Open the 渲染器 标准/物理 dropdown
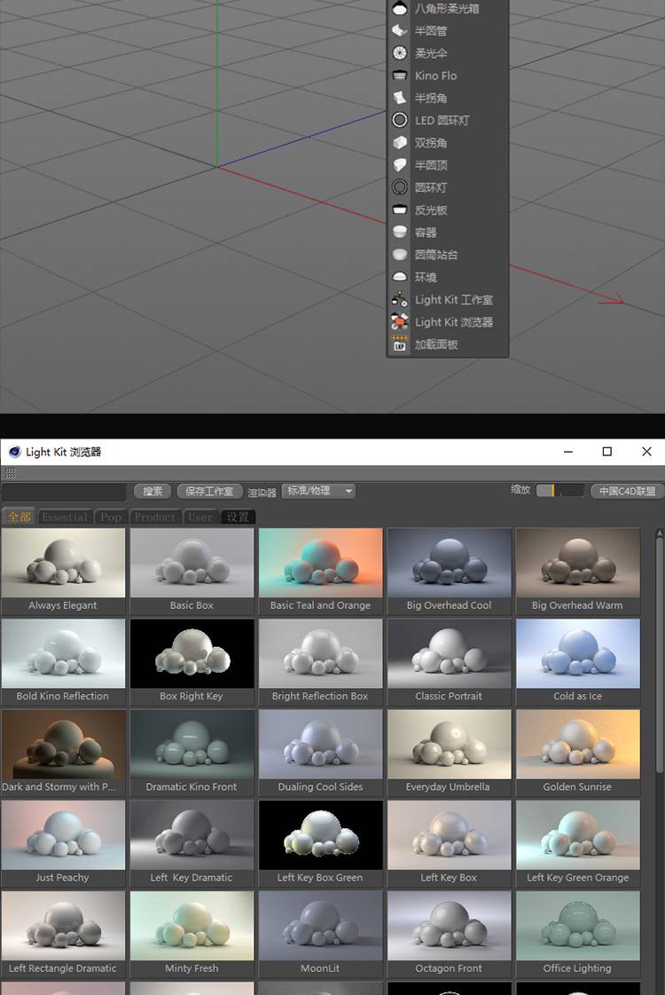Viewport: 665px width, 995px height. click(319, 491)
